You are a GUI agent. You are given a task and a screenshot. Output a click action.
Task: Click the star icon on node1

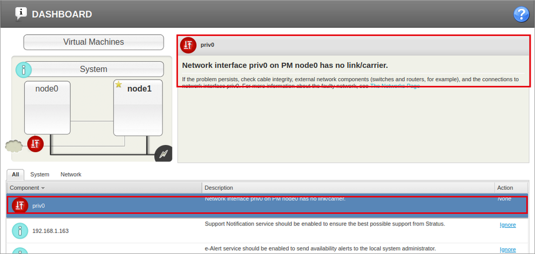(x=118, y=84)
